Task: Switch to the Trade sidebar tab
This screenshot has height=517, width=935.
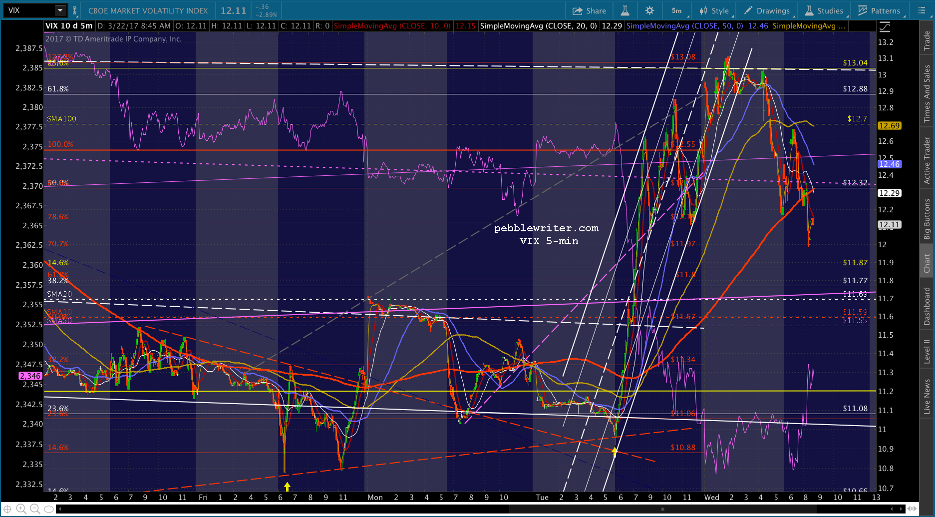Action: point(927,40)
